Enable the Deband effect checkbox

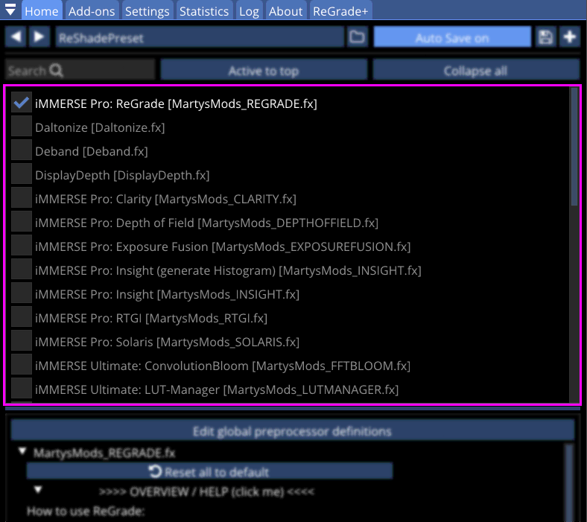click(x=22, y=150)
